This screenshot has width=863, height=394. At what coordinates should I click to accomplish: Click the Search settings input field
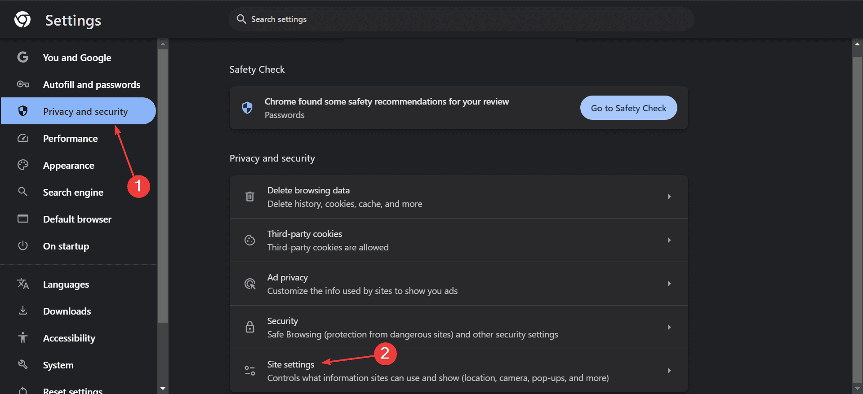pos(462,19)
